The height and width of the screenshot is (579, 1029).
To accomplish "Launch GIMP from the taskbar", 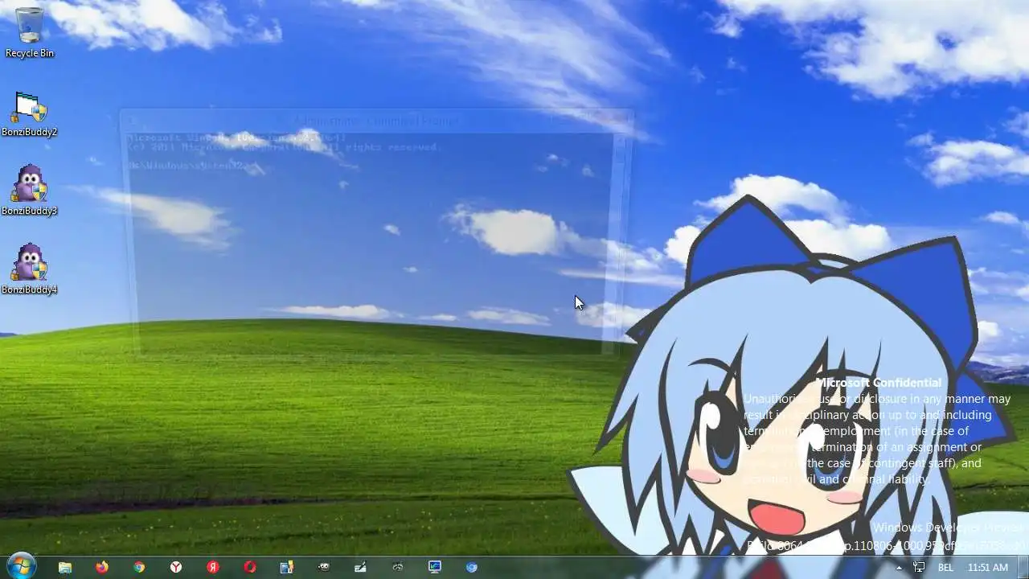I will [324, 567].
